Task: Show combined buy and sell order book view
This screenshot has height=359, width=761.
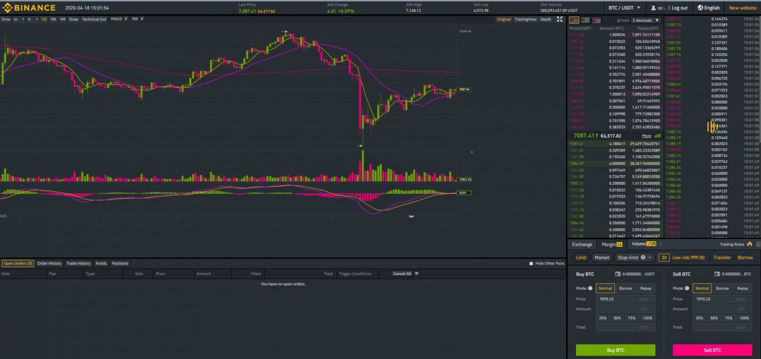Action: pyautogui.click(x=574, y=20)
